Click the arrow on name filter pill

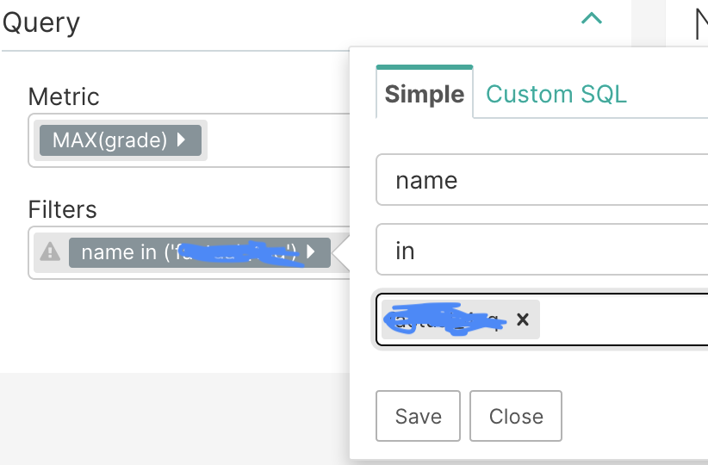[310, 251]
